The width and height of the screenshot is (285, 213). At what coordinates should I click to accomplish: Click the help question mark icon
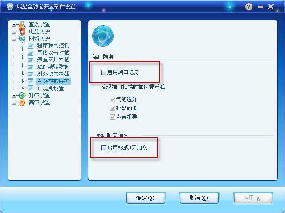click(248, 7)
